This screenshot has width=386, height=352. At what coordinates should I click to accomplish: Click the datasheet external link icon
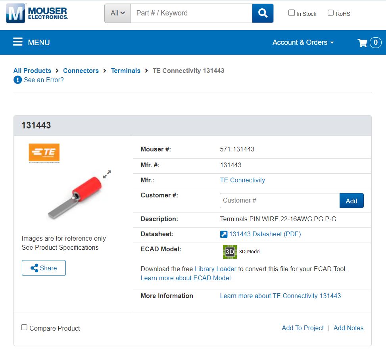(223, 234)
